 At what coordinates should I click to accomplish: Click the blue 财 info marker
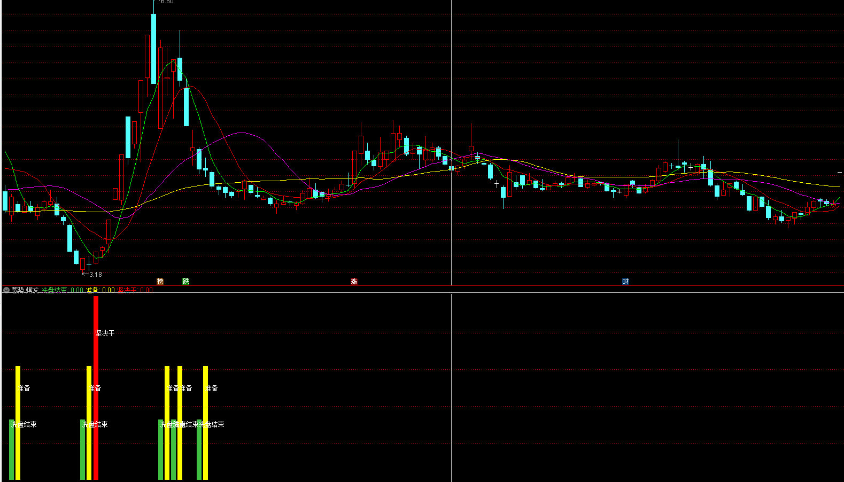[625, 281]
